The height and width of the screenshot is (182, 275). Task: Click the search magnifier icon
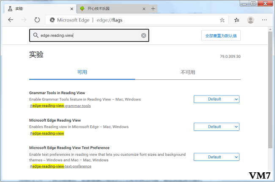pos(36,35)
